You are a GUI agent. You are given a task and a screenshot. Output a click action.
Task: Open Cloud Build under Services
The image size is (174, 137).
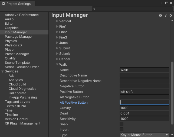click(x=17, y=84)
